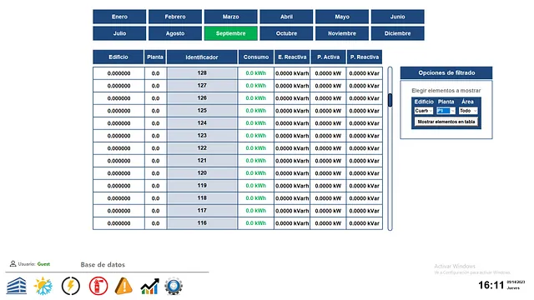534x300 pixels.
Task: Click Mostrar elementos en tabla button
Action: pos(446,122)
